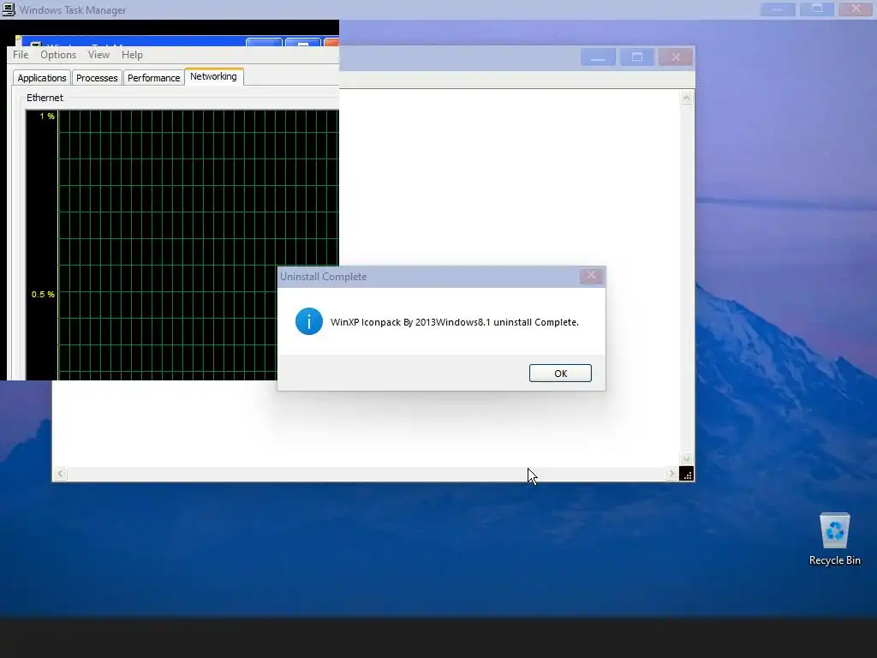Open the Help menu in Task Manager
This screenshot has height=658, width=877.
[x=132, y=55]
